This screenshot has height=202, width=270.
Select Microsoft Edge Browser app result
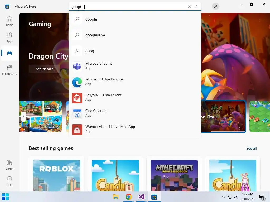[x=135, y=82]
